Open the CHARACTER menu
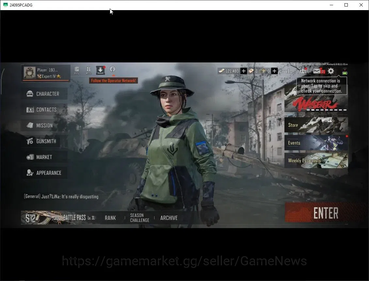369x281 pixels. [44, 94]
